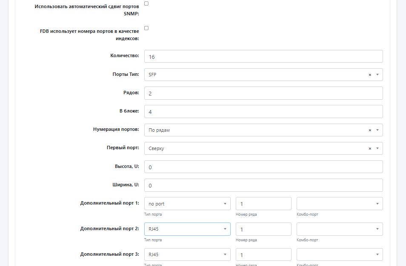
Task: Clear the Порты Тип SFP selection
Action: point(370,75)
